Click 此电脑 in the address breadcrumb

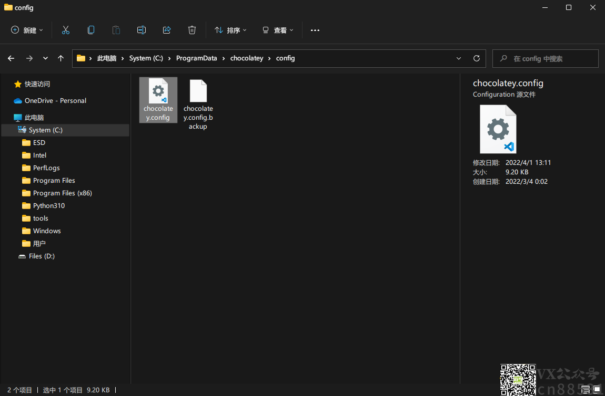[106, 58]
